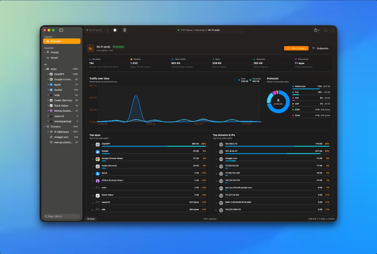Viewport: 377px width, 254px height.
Task: Select rapportd in the sidebar
Action: coord(62,116)
